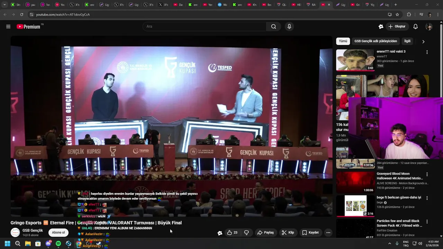The height and width of the screenshot is (249, 443).
Task: Share the video with Paylaş
Action: tap(265, 233)
